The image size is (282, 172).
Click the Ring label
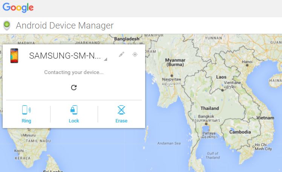26,121
